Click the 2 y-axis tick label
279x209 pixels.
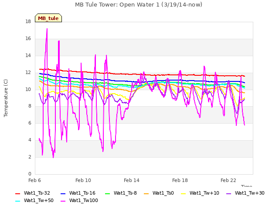[30, 157]
